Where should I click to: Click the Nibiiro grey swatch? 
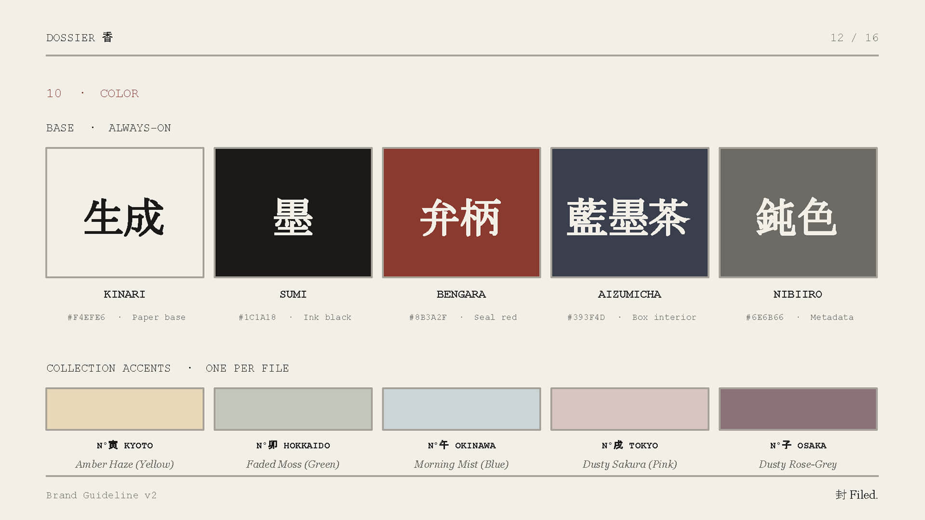click(798, 212)
